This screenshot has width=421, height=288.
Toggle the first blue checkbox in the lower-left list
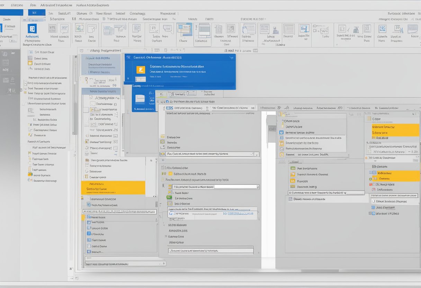(89, 217)
